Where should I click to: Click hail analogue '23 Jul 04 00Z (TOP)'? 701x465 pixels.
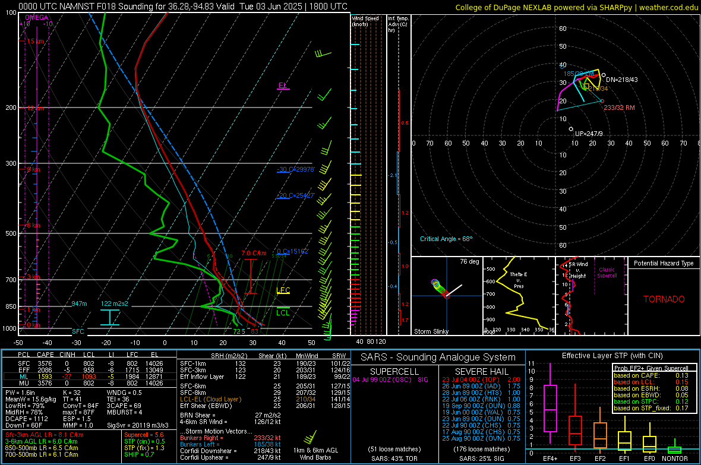471,379
